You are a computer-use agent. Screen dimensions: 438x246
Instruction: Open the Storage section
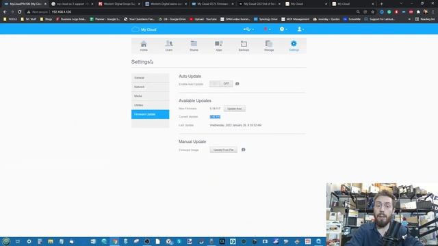pyautogui.click(x=269, y=46)
